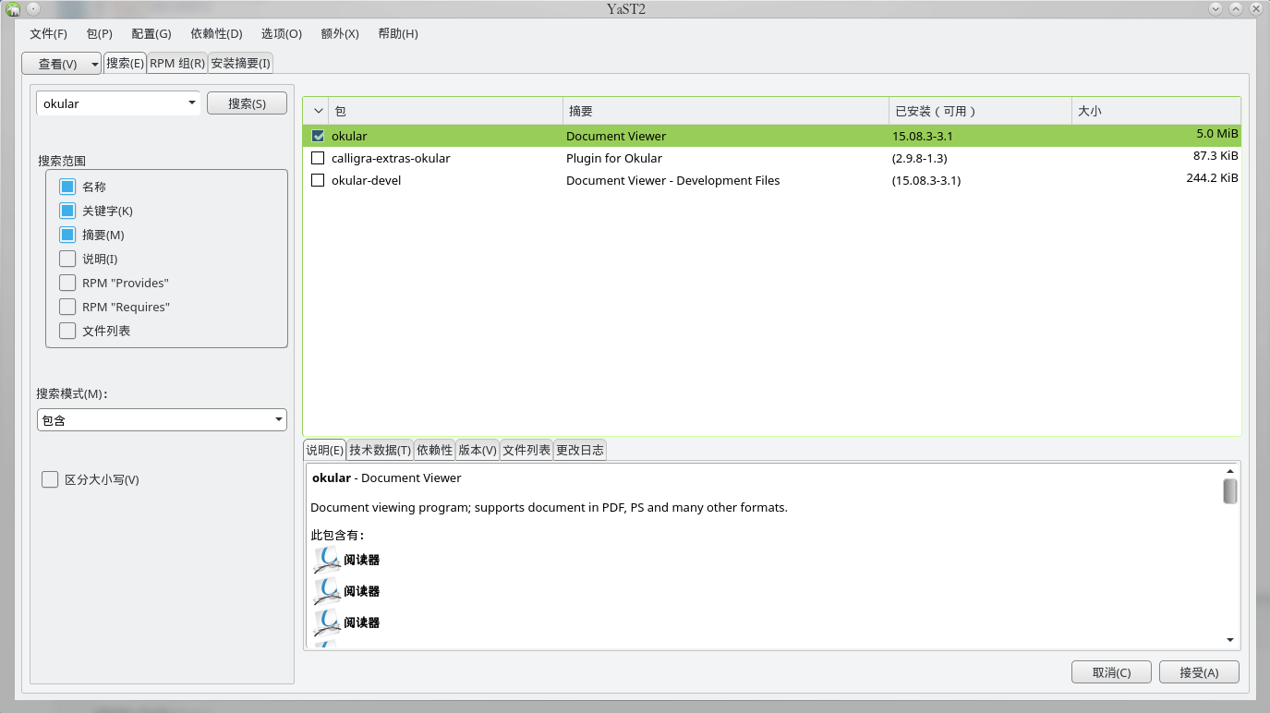Screen dimensions: 1270x713
Task: Switch to the RPM 组(R) tab
Action: coord(177,64)
